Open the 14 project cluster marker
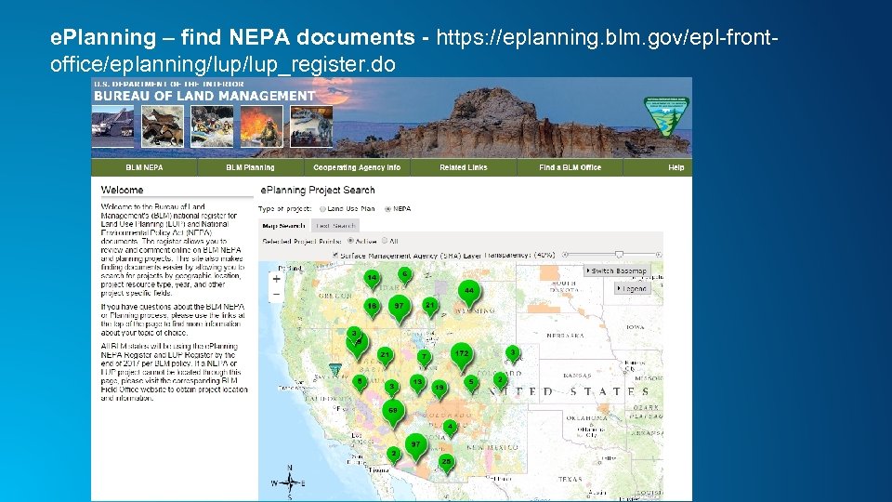 (372, 281)
